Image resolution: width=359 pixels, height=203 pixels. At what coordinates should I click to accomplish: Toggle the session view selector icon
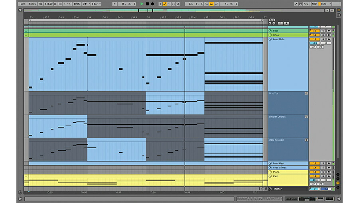point(339,15)
